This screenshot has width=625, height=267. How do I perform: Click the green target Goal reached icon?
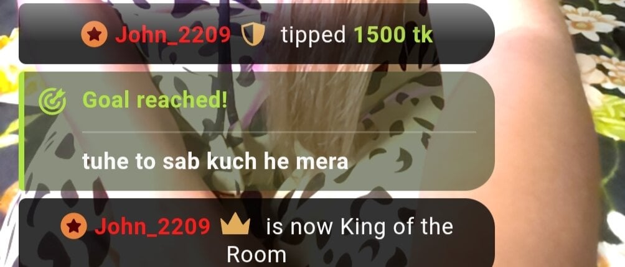pyautogui.click(x=52, y=101)
